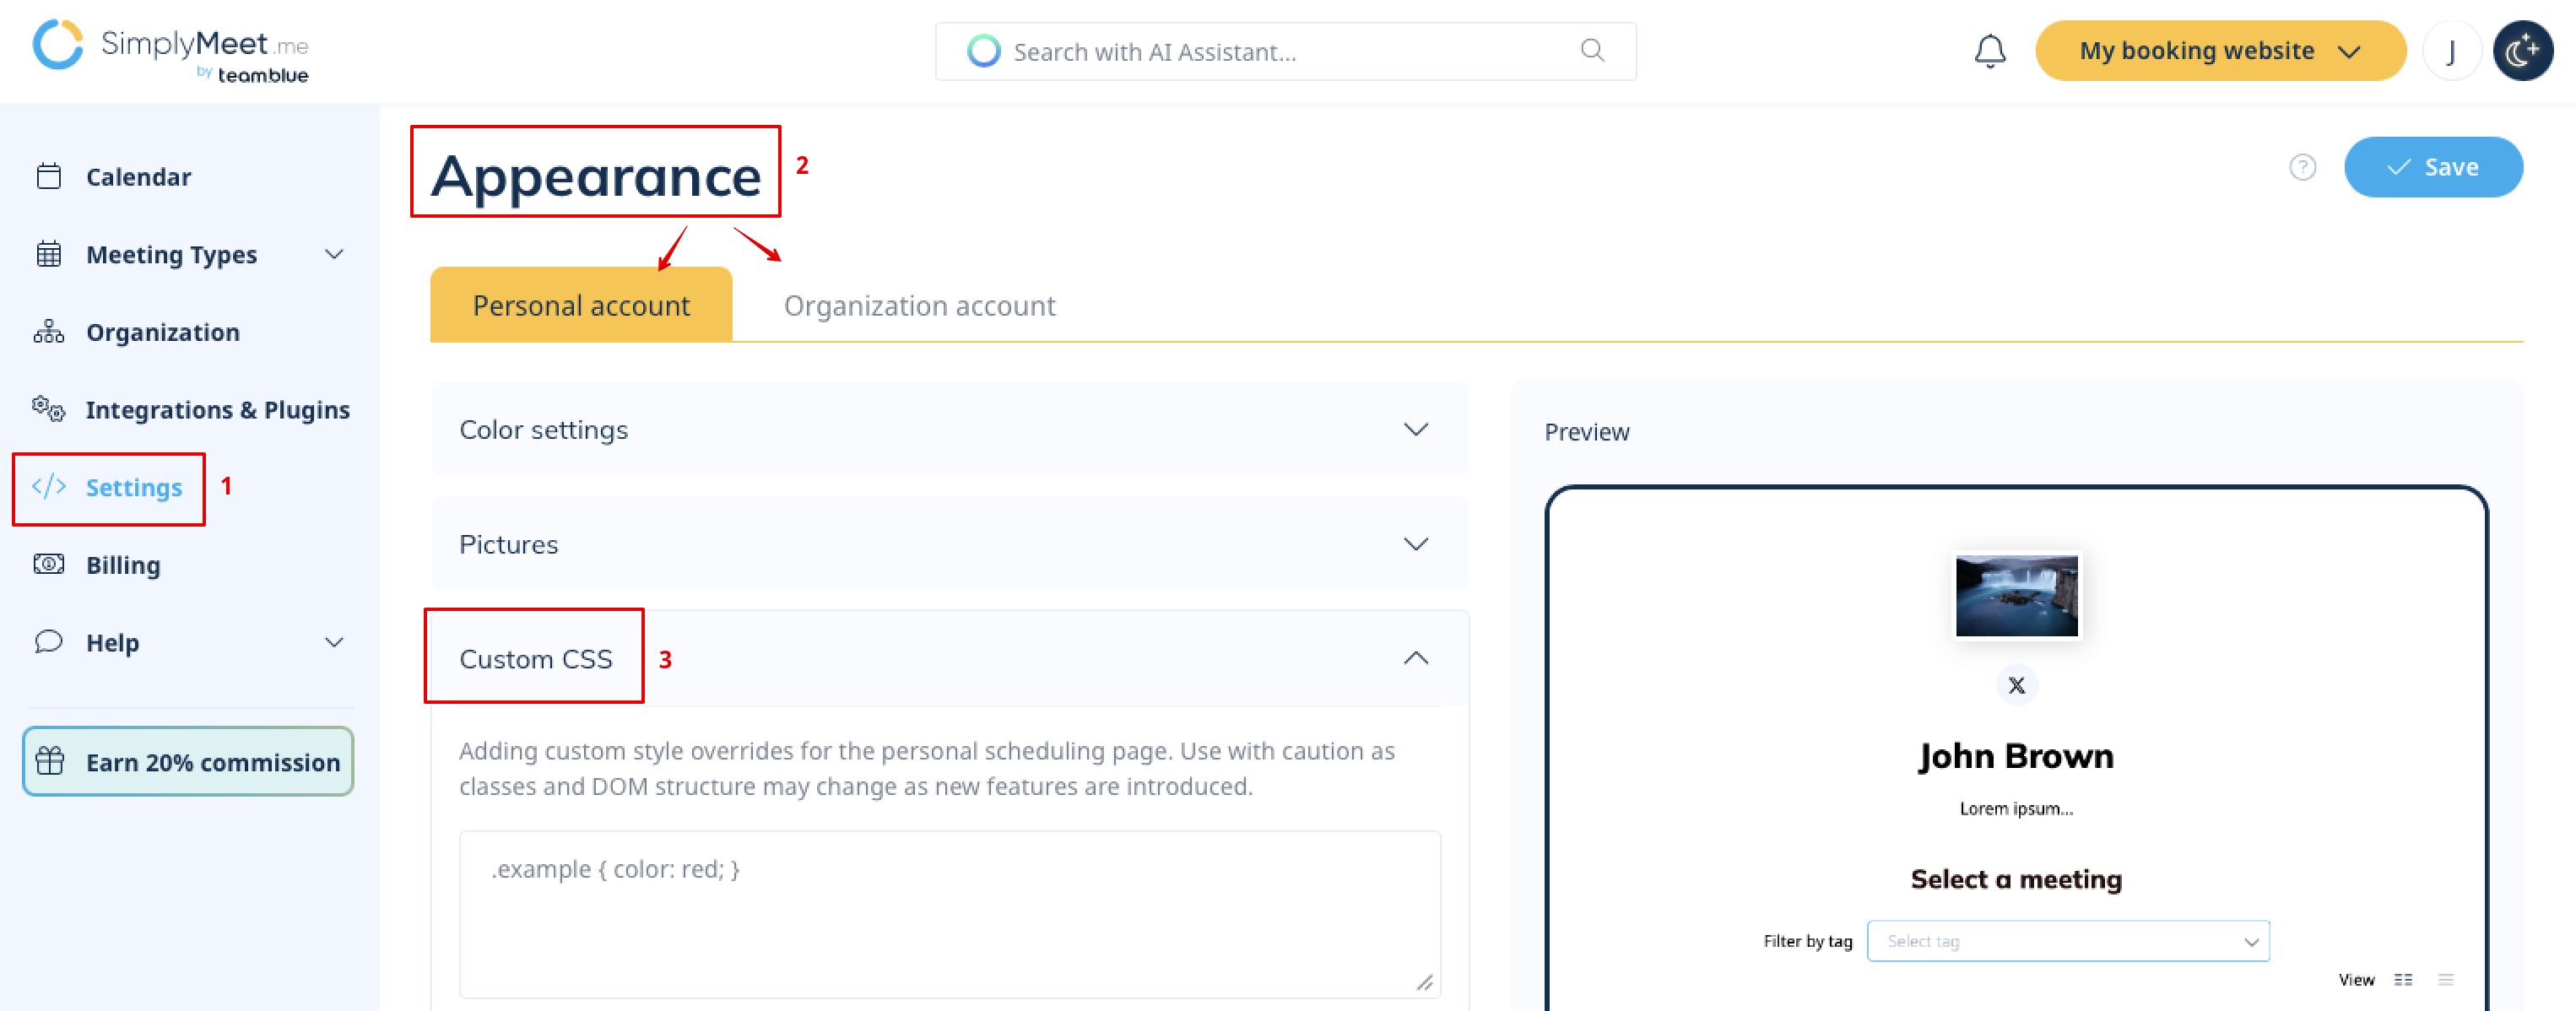
Task: Toggle dark mode moon icon
Action: pos(2523,51)
